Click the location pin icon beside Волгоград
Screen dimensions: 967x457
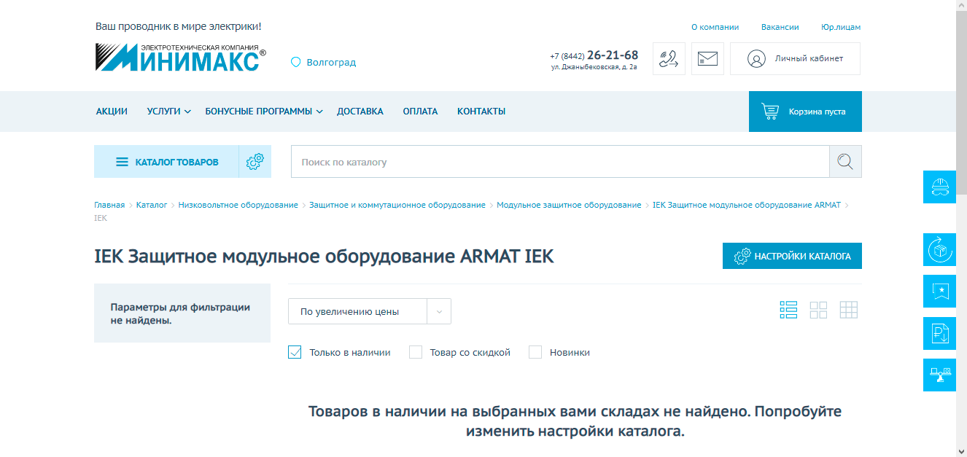296,63
